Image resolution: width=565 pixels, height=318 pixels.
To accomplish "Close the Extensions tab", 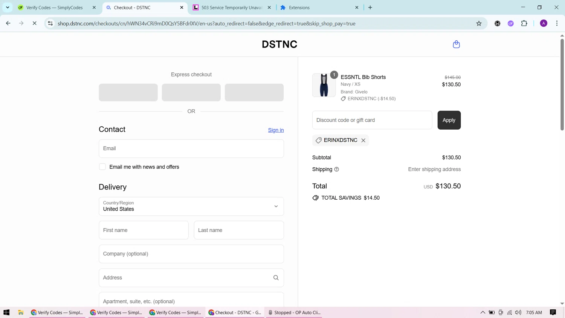I will pyautogui.click(x=357, y=8).
